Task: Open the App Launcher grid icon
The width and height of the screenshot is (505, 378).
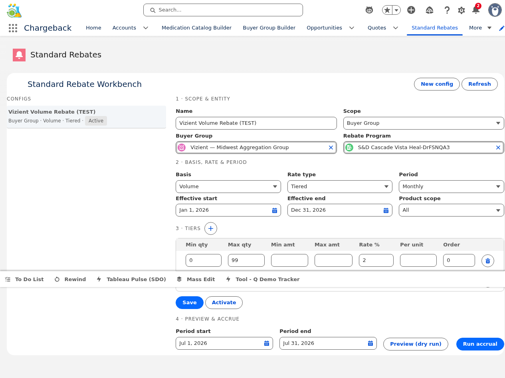Action: (13, 28)
